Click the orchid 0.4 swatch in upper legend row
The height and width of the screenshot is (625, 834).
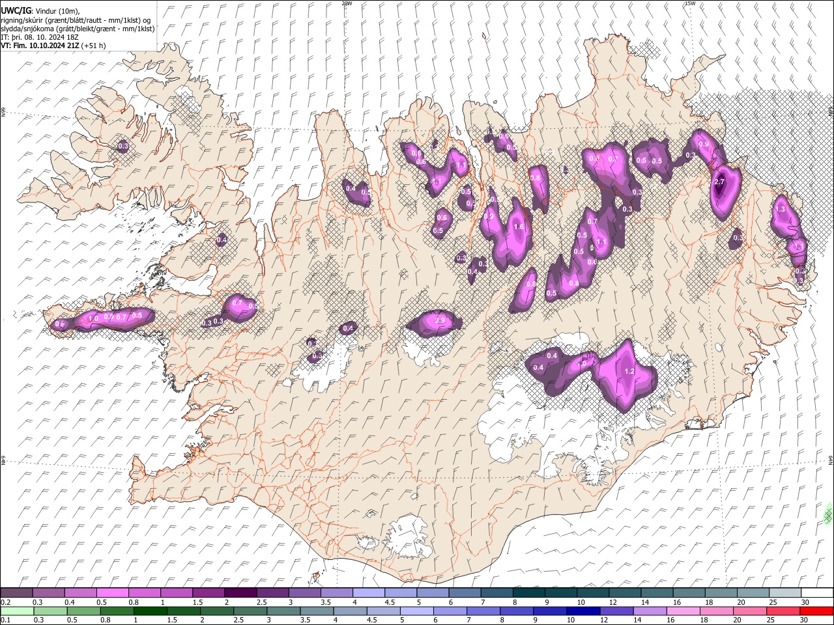tap(80, 593)
